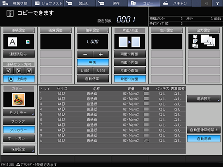Click the 1.000 zoom ratio display

(x=93, y=42)
